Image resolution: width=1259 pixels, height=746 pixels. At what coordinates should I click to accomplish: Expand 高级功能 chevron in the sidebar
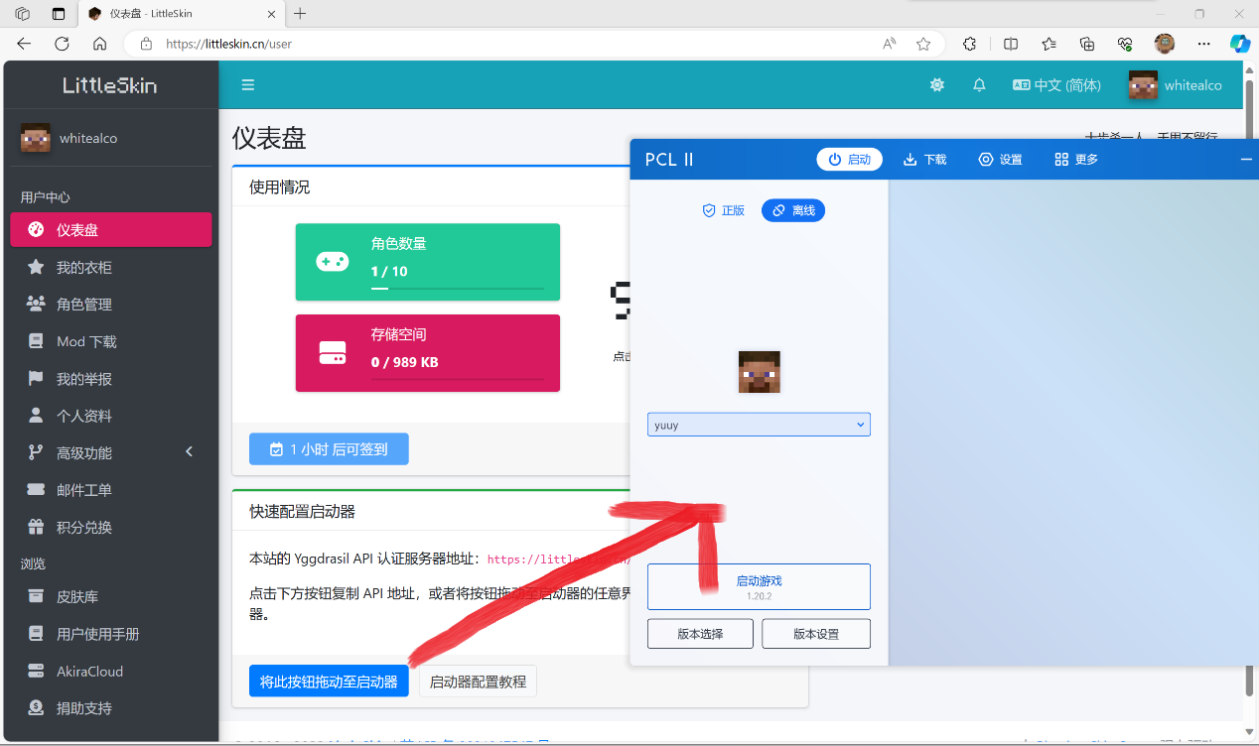[x=190, y=452]
